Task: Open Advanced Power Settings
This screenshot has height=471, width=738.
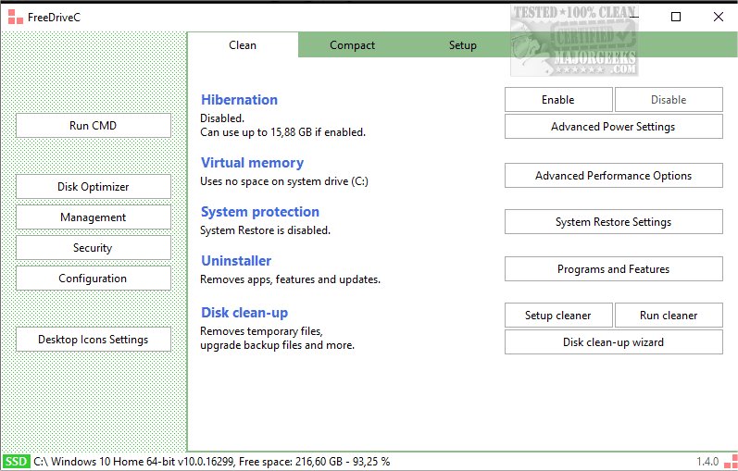Action: coord(613,127)
